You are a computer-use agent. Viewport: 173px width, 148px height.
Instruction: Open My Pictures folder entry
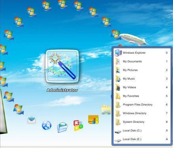tap(141, 70)
